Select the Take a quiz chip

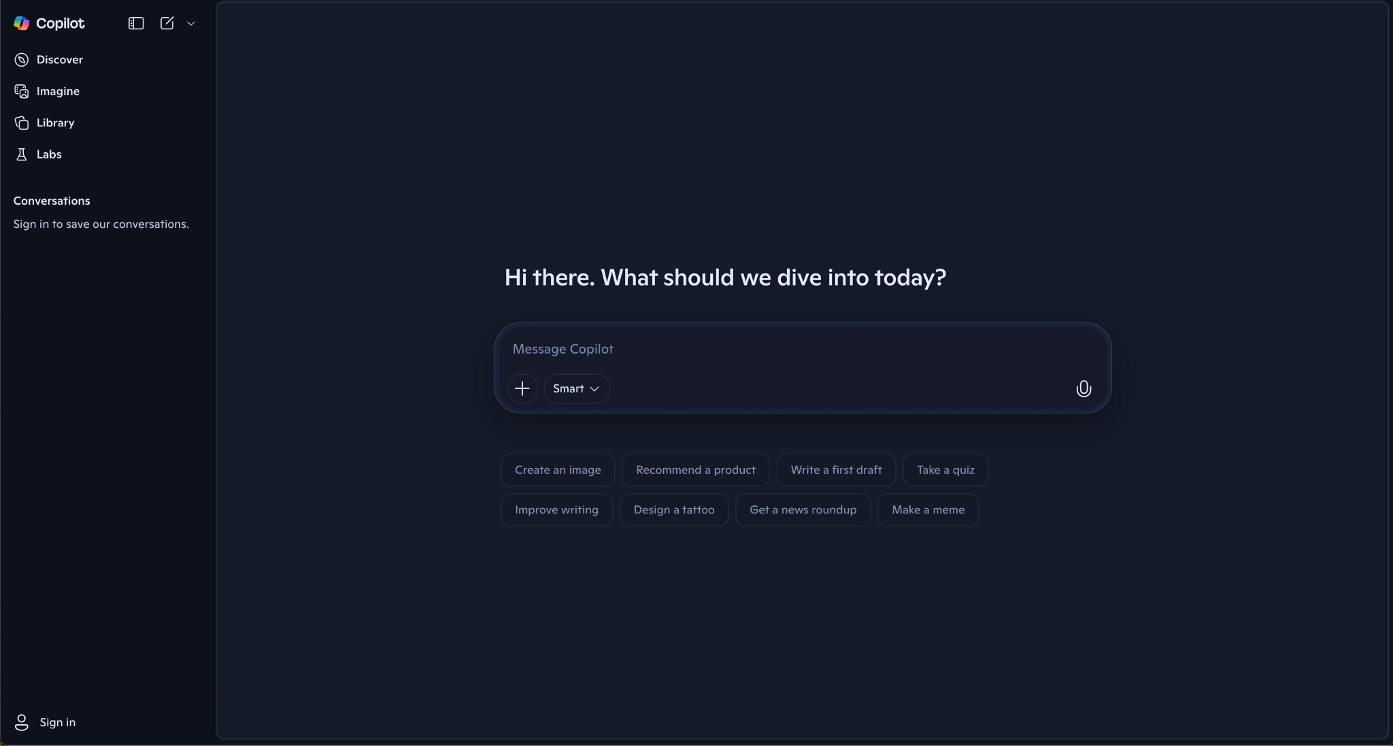coord(945,469)
